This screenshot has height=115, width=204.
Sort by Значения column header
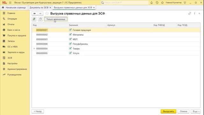coord(87,25)
